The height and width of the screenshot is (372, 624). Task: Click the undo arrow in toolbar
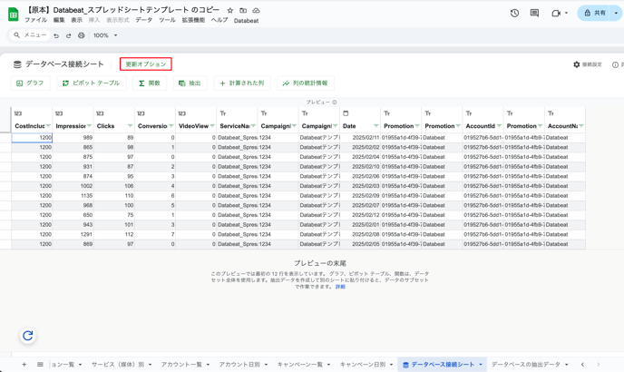point(56,35)
